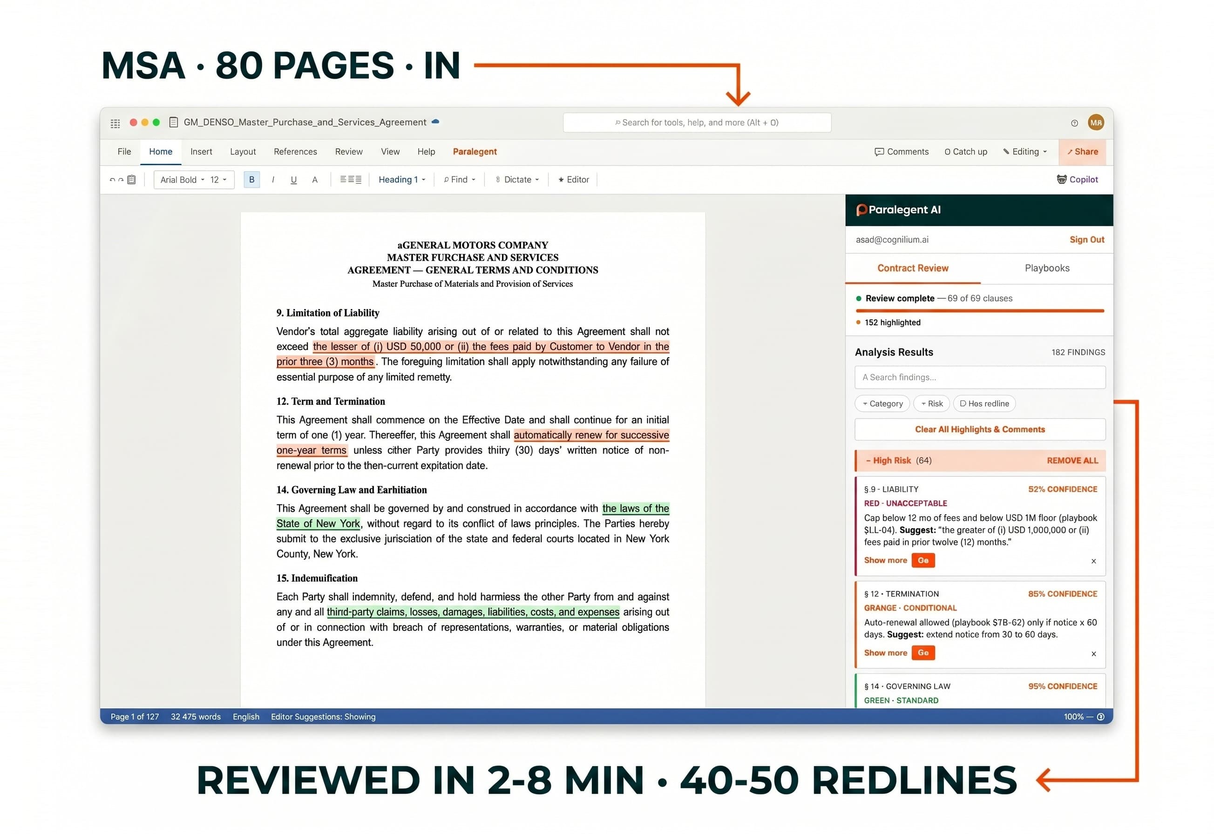Screen dimensions: 1214x834
Task: Click the 100% zoom control
Action: [1073, 718]
